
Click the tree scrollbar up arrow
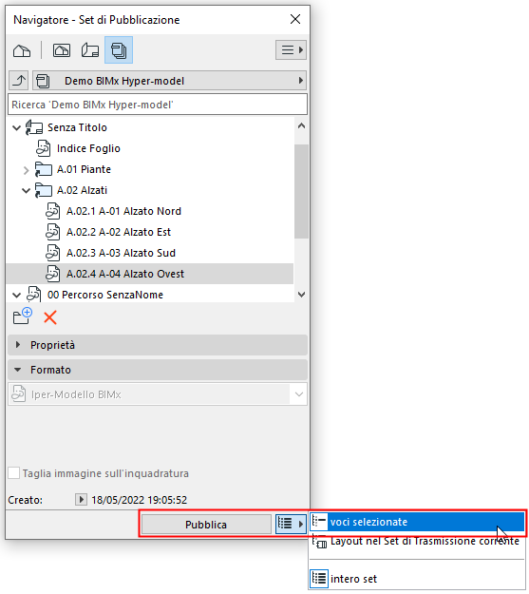(301, 125)
